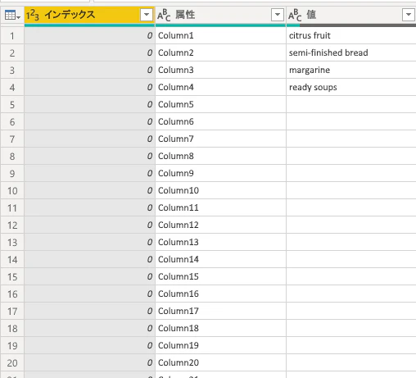The height and width of the screenshot is (378, 416).
Task: Click the 'Column15' cell
Action: click(220, 276)
